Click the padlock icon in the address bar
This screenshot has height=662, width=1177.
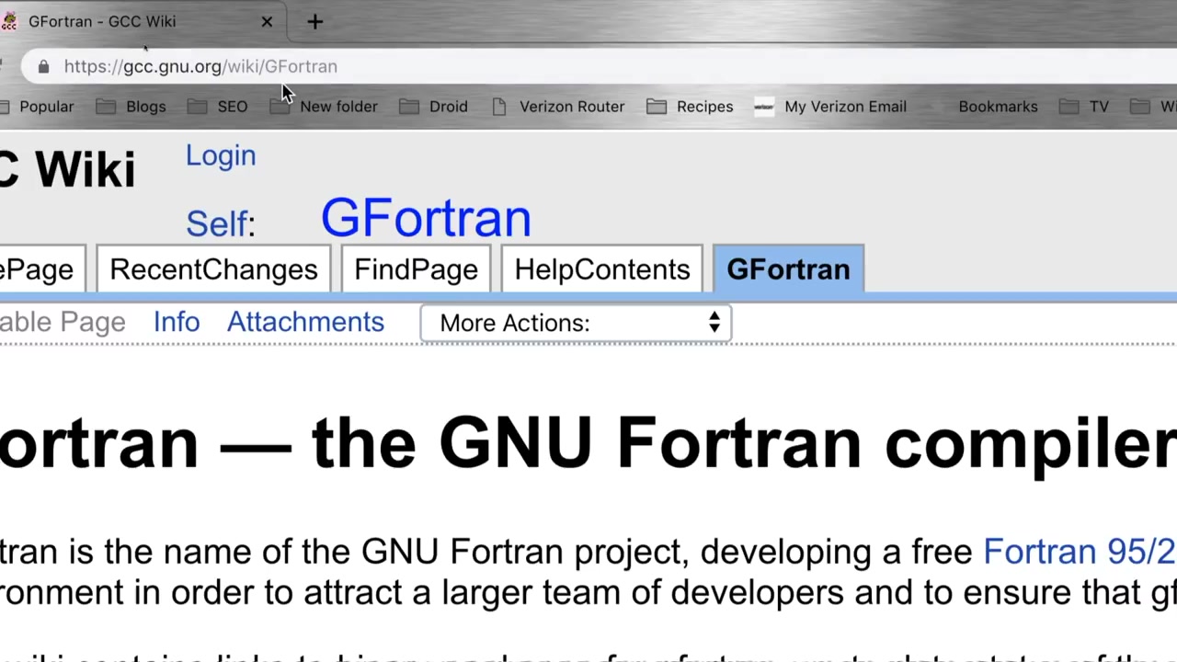point(43,66)
